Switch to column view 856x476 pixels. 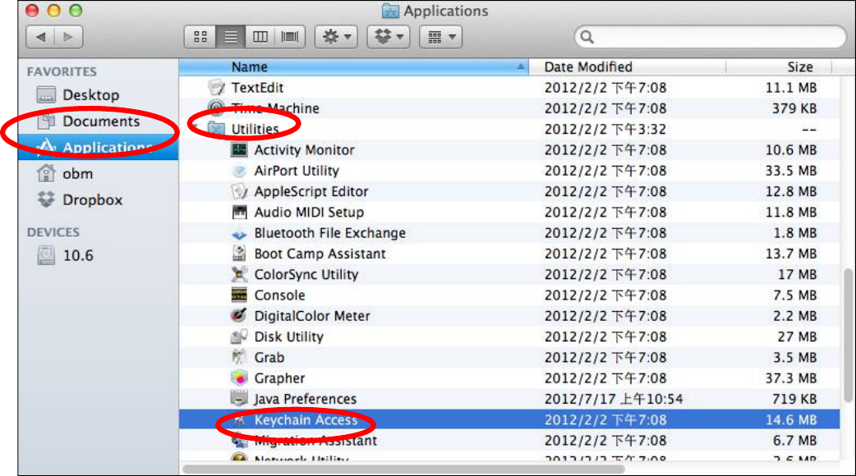pos(260,37)
